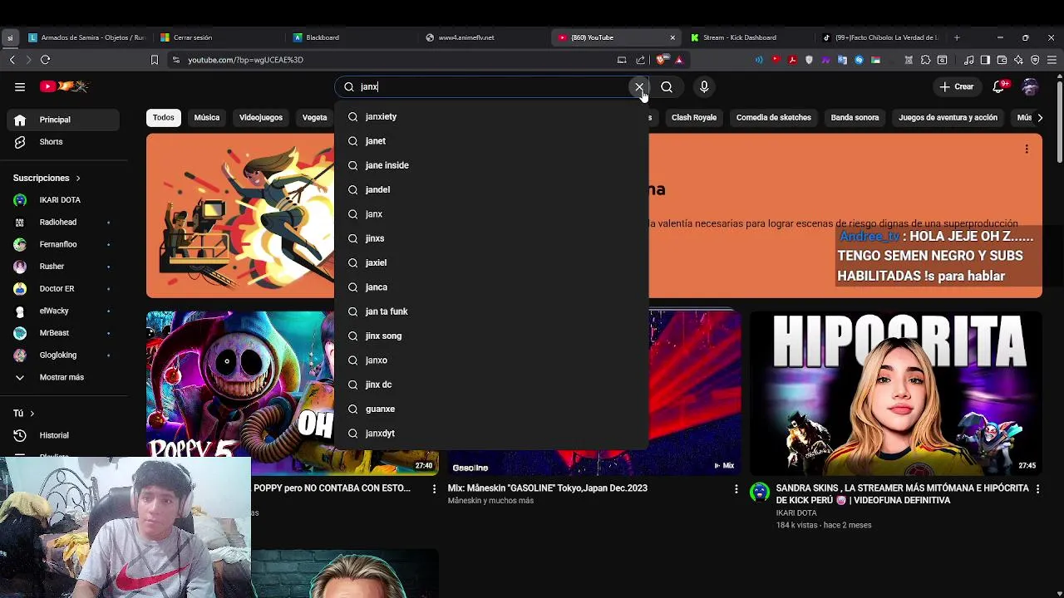The height and width of the screenshot is (598, 1064).
Task: Choose suggestion 'guanxe'
Action: pos(491,409)
